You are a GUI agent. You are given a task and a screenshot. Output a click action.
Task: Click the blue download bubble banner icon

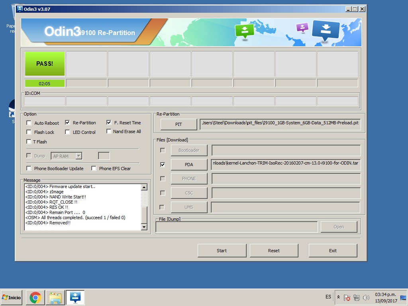pos(326,31)
